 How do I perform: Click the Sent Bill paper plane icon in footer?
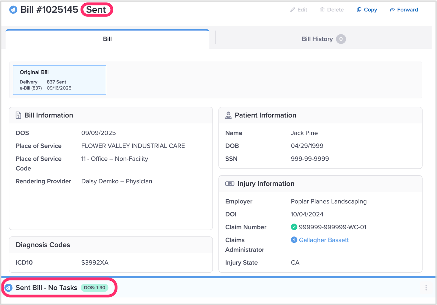tap(8, 288)
